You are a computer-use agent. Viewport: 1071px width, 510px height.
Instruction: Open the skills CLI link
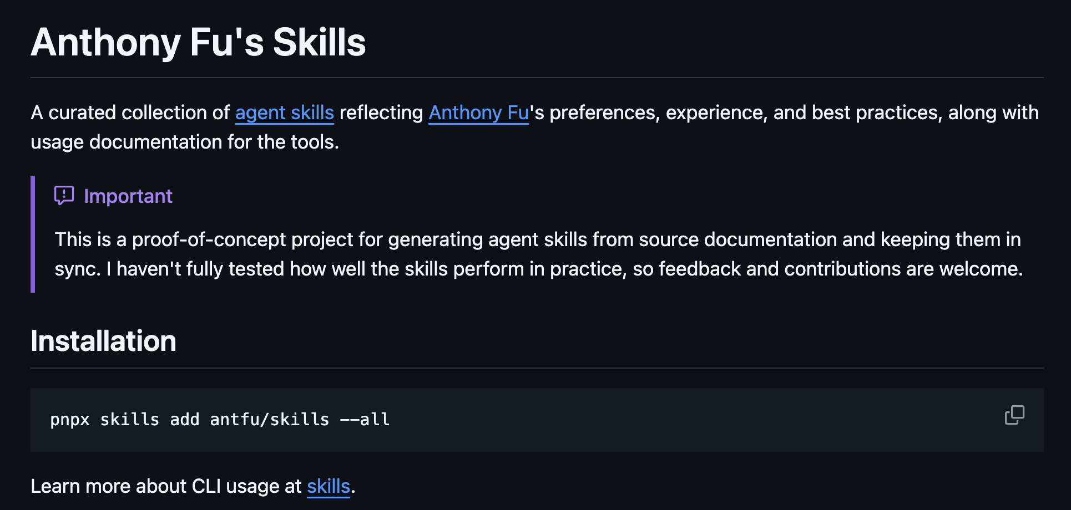(329, 486)
